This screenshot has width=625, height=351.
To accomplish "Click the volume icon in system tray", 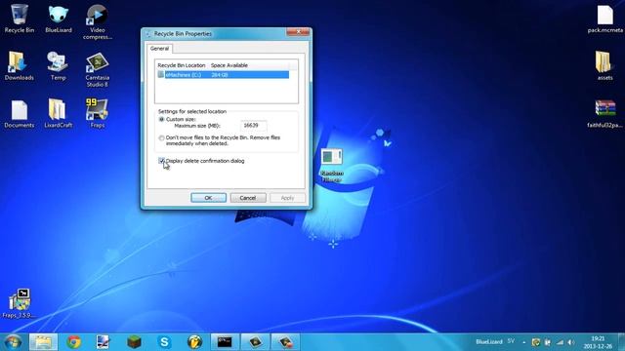I will [571, 342].
